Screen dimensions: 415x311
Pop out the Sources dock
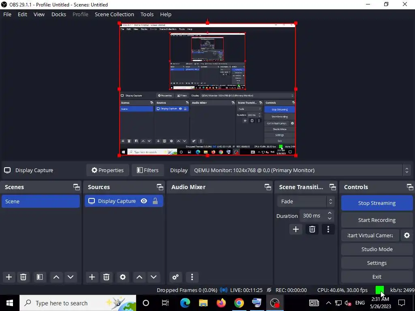tap(160, 187)
